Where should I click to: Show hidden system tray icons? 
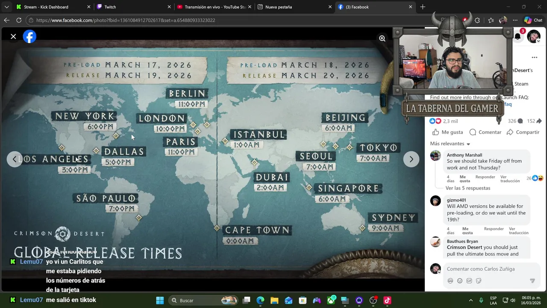pos(471,300)
